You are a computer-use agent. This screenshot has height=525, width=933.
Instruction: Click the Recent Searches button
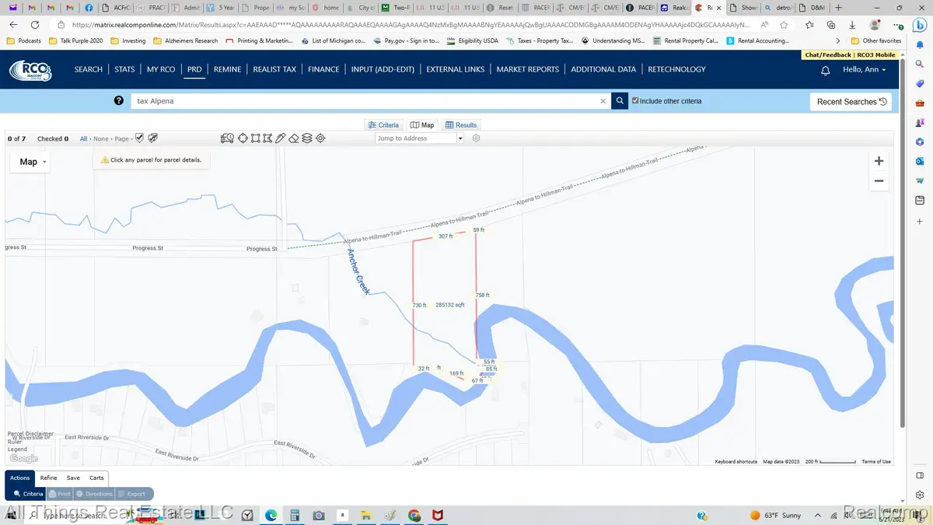[851, 102]
